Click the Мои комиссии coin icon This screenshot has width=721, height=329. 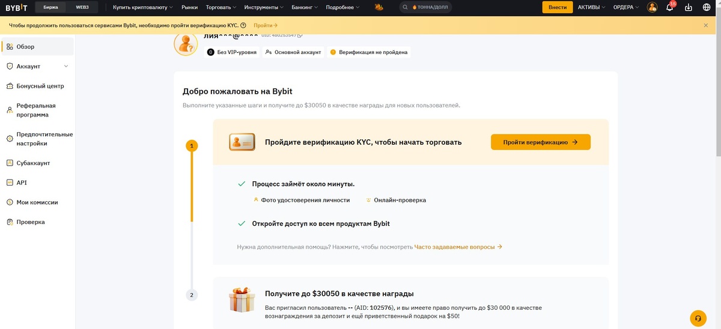[10, 202]
